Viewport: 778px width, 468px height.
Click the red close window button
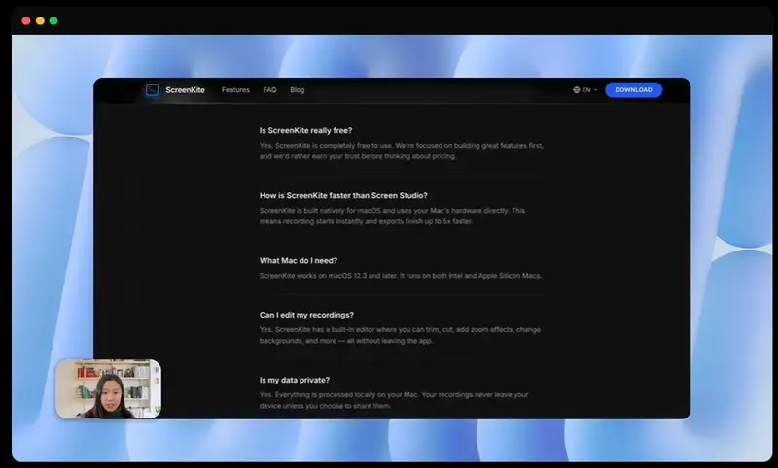point(26,20)
